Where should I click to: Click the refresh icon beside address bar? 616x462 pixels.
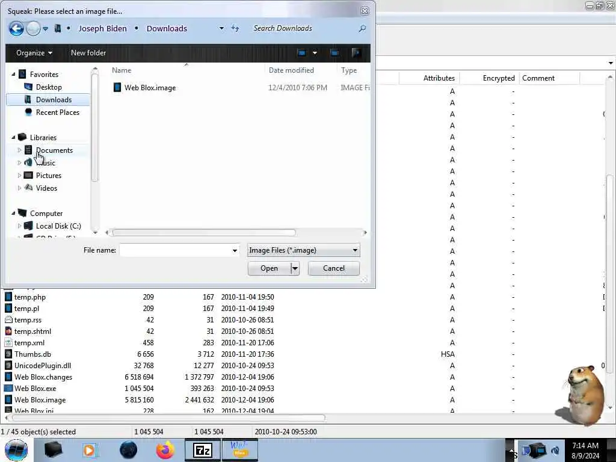pos(235,28)
